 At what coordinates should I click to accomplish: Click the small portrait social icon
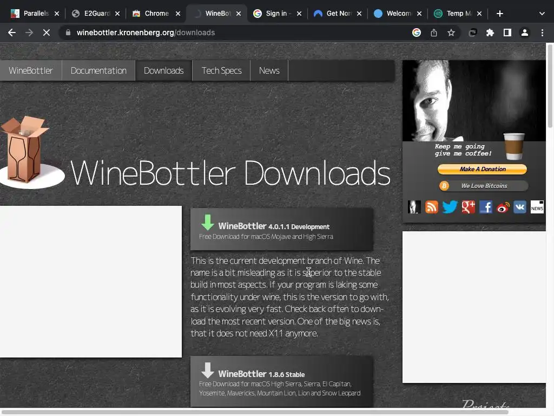[414, 207]
